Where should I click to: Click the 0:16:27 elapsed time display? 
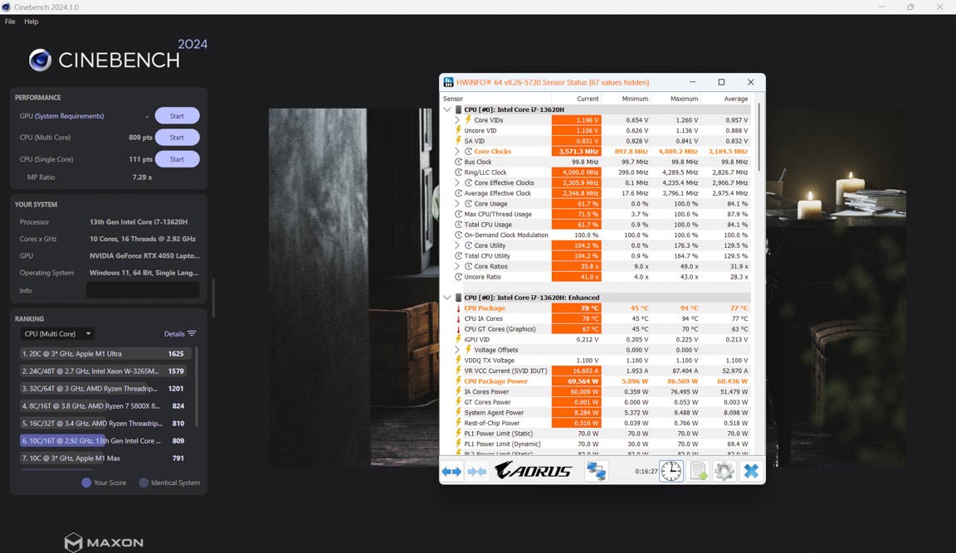pyautogui.click(x=646, y=472)
